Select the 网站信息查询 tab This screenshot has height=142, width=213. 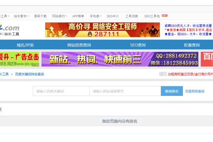click(x=79, y=45)
